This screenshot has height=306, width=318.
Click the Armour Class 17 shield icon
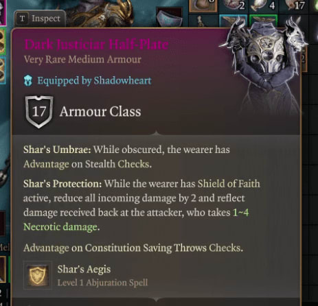coord(39,112)
